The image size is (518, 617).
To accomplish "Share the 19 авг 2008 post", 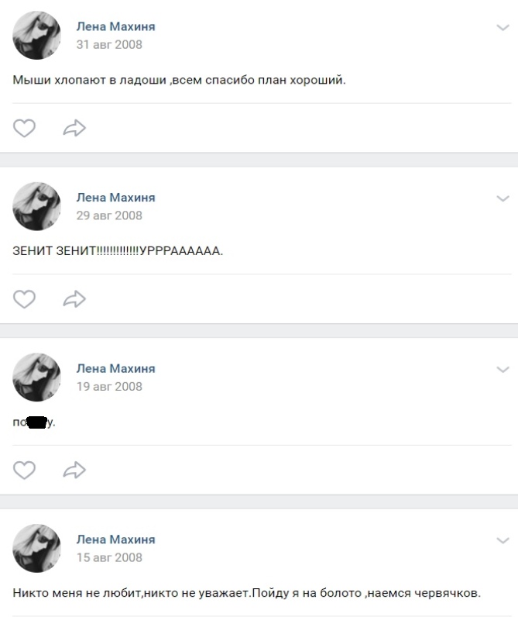I will tap(74, 470).
